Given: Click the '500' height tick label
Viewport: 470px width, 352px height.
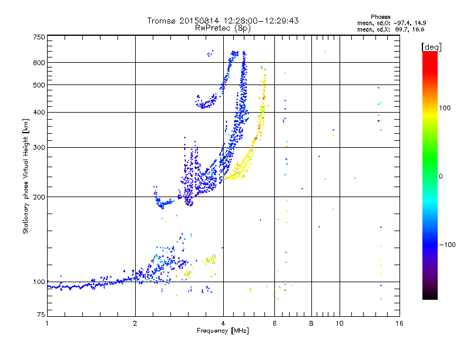Looking at the screenshot, I should click(x=39, y=85).
